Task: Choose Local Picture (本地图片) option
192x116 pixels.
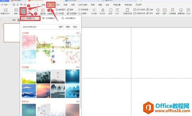Action: (x=30, y=18)
